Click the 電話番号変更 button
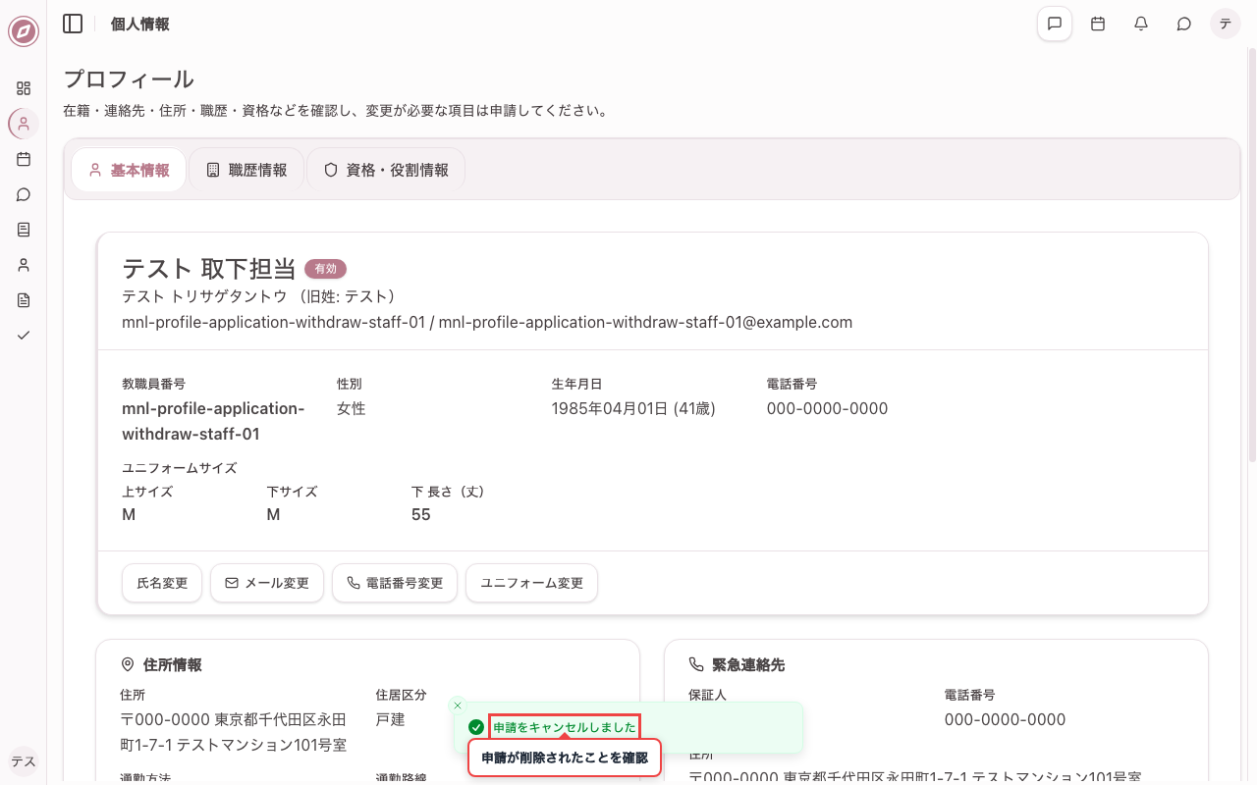Viewport: 1257px width, 785px height. pos(395,583)
